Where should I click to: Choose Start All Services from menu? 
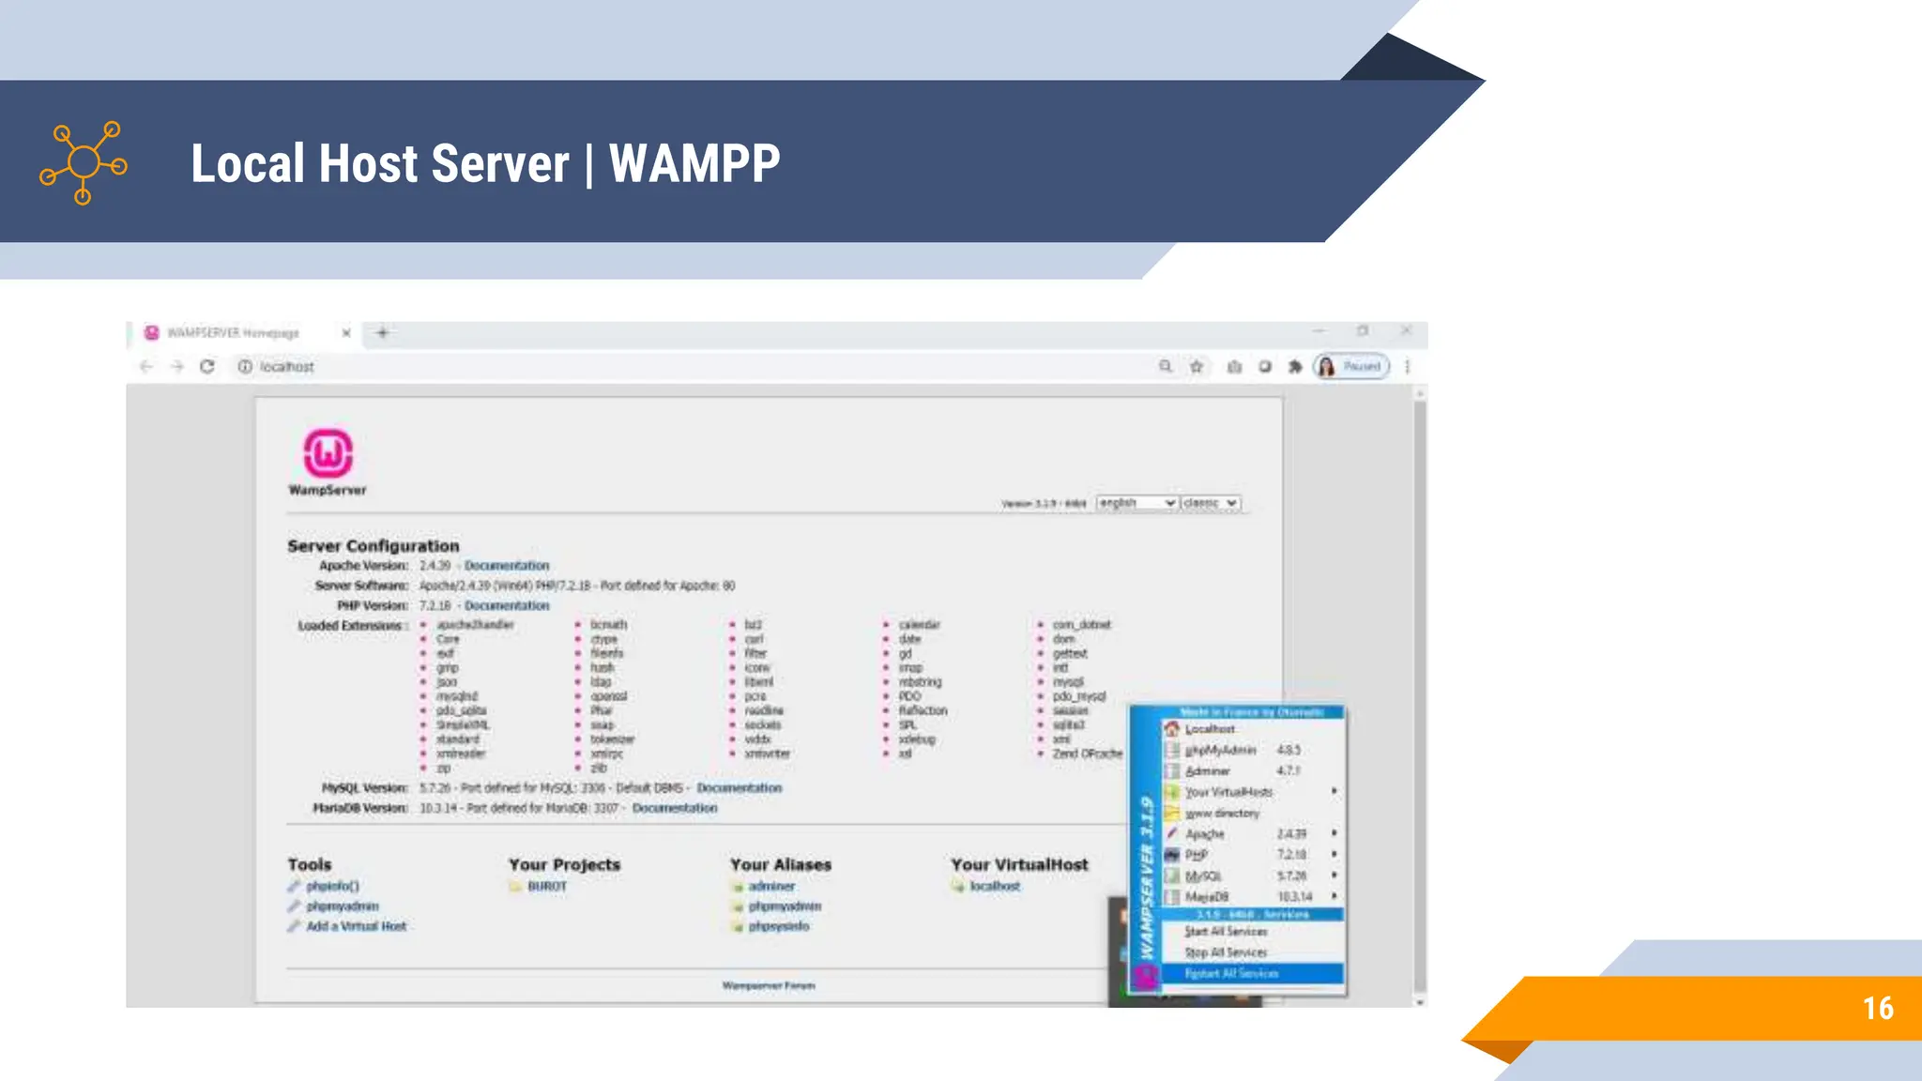(1226, 932)
